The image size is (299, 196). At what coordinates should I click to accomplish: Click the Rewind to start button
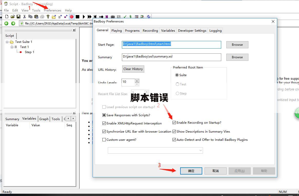click(95, 17)
